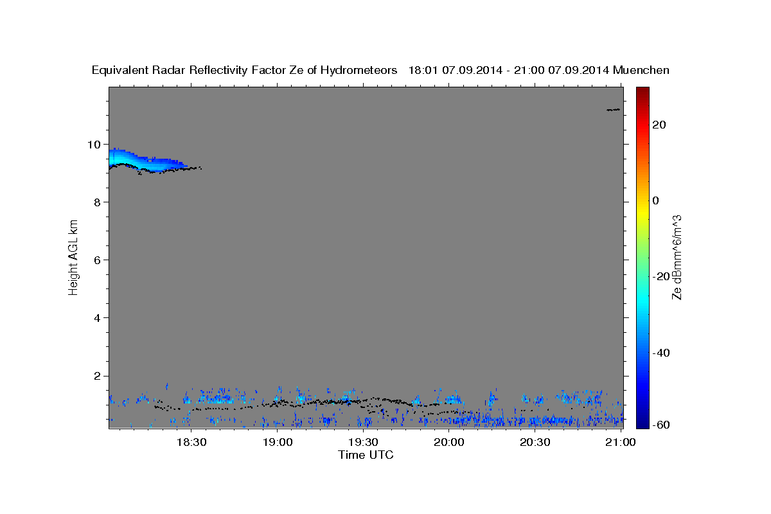Click the colorbar label 20
The height and width of the screenshot is (514, 771).
660,125
